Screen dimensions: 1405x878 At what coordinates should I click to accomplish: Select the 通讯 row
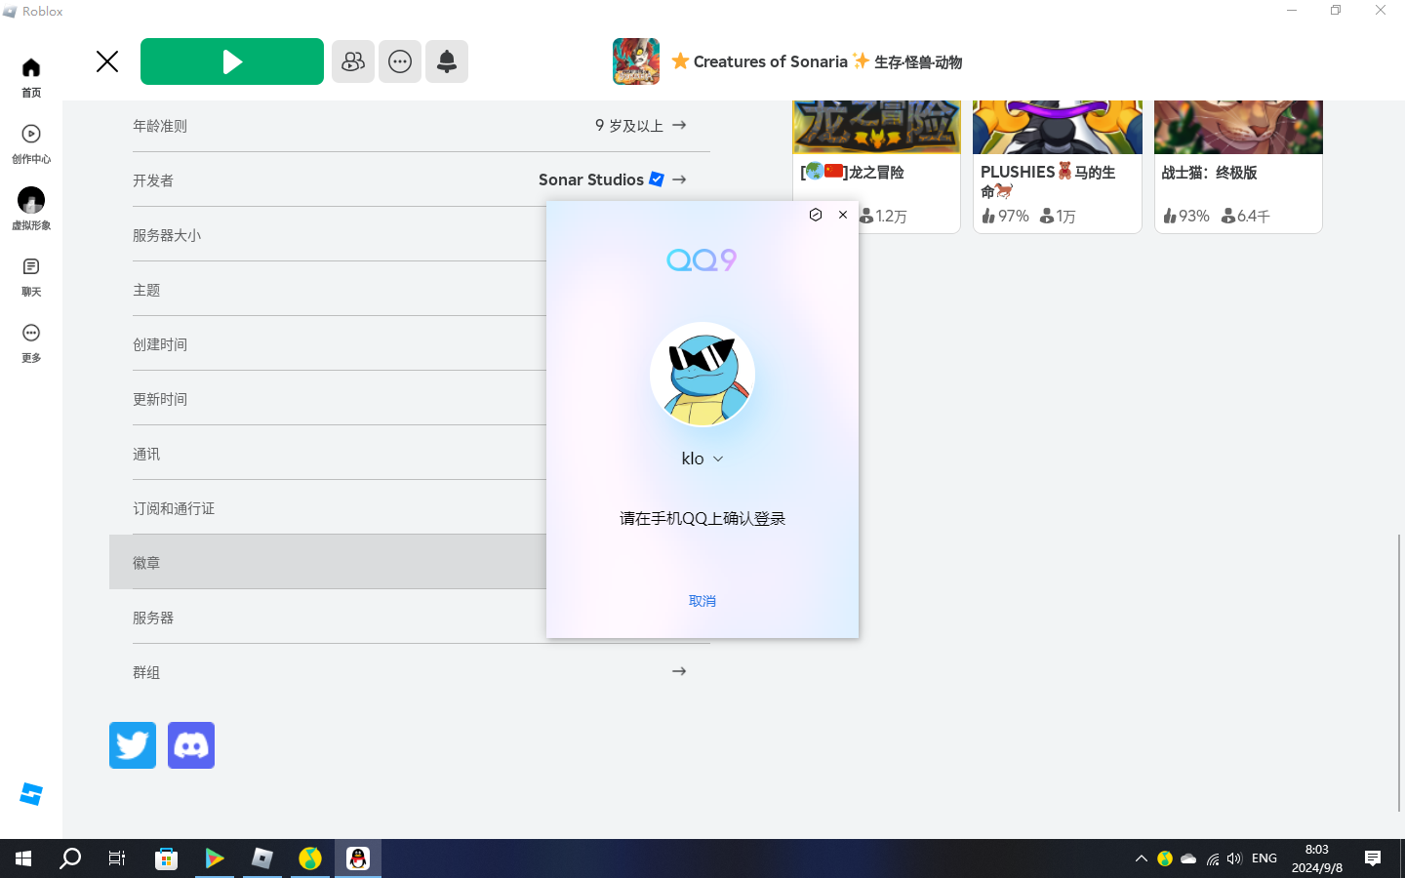point(340,453)
